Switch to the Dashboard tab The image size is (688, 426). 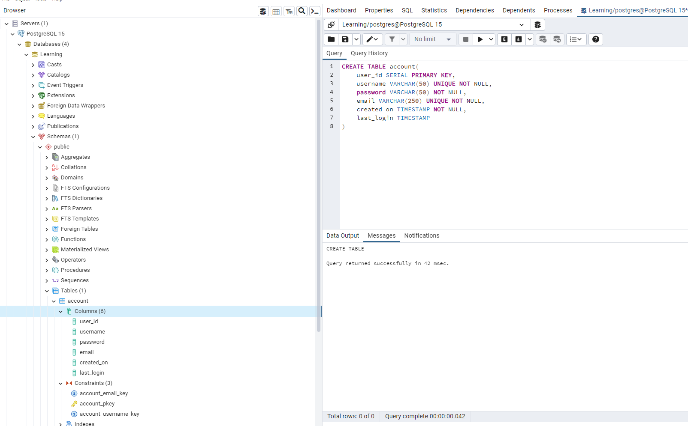[341, 10]
